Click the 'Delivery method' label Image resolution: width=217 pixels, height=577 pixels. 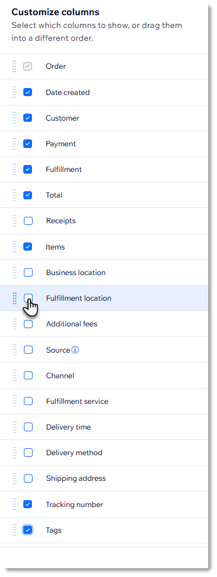click(74, 453)
